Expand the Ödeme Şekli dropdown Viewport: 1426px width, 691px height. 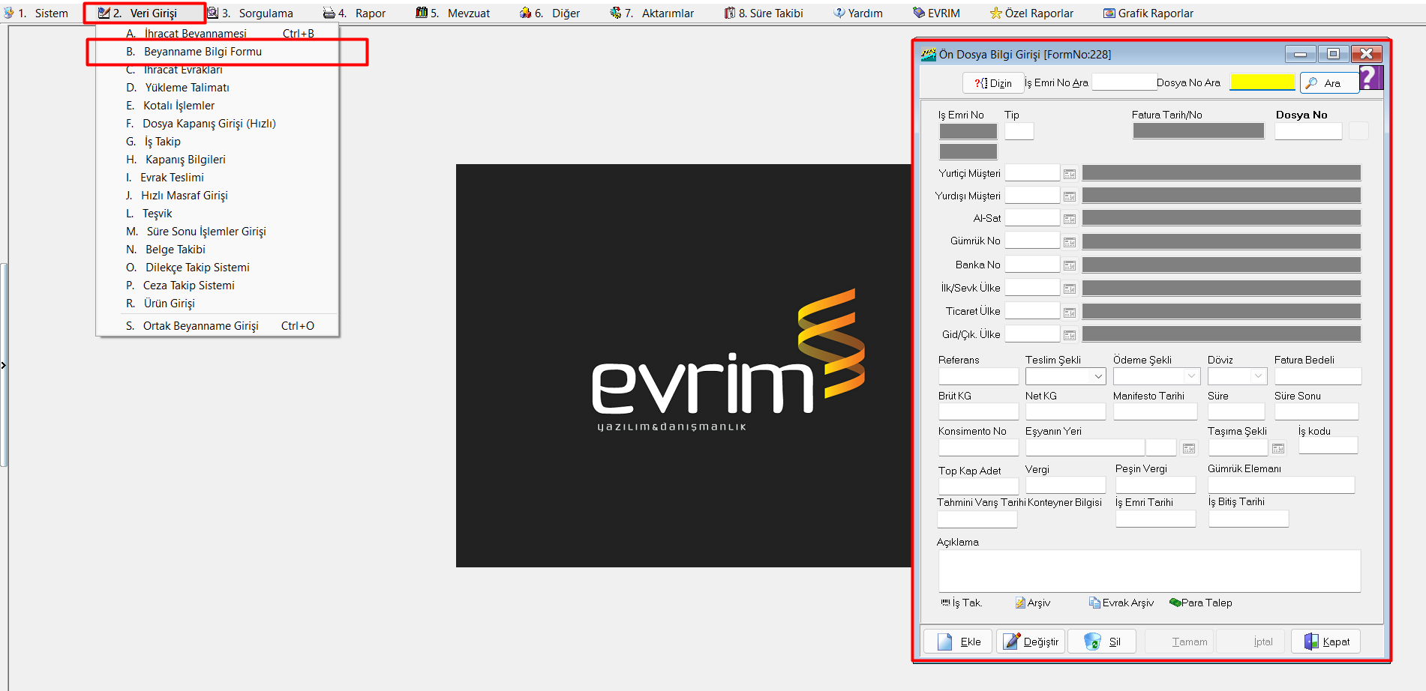click(1191, 376)
